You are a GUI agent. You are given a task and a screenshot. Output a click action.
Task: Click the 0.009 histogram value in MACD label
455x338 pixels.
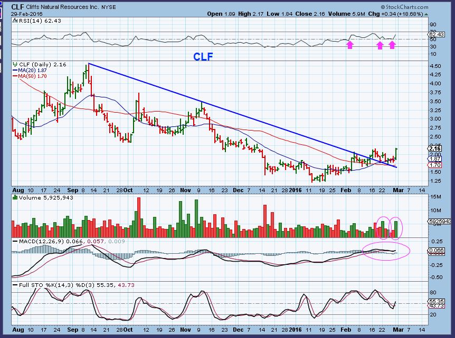click(117, 241)
